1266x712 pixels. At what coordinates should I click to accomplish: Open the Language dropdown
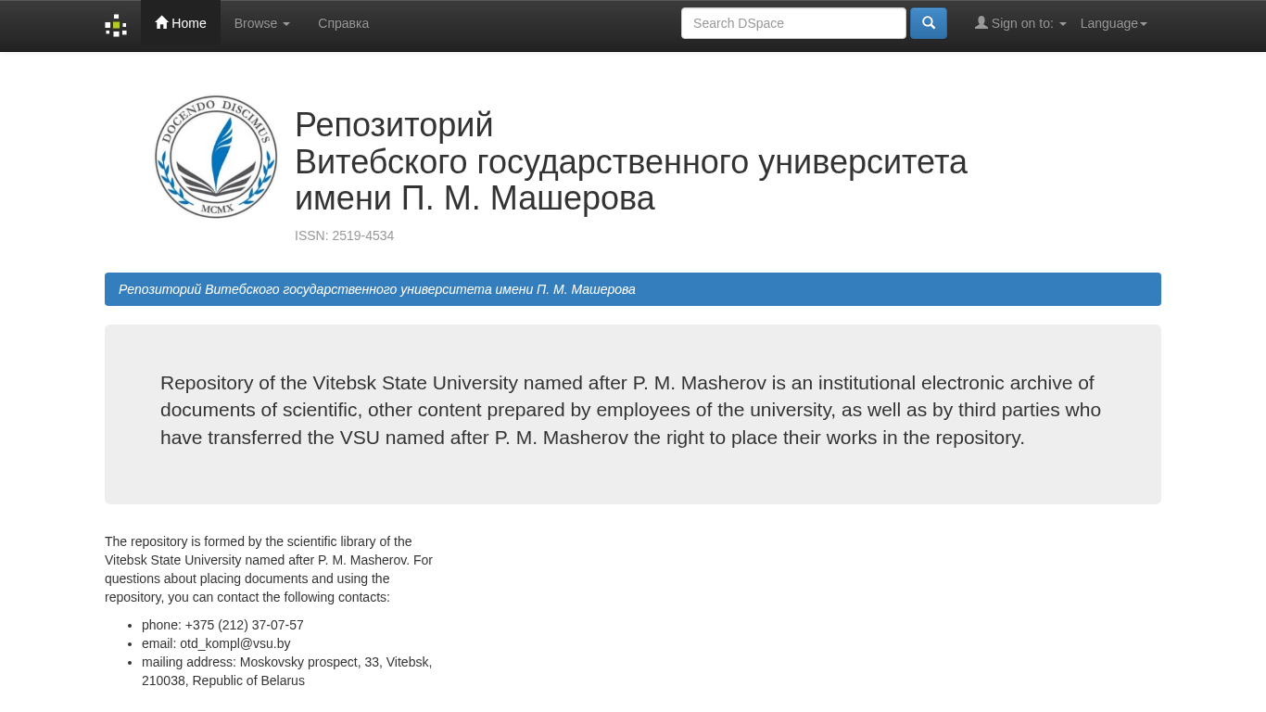pyautogui.click(x=1114, y=23)
